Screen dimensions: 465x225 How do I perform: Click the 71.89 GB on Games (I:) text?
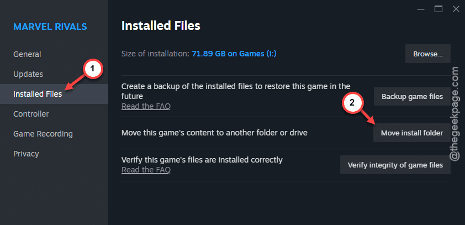[x=234, y=54]
